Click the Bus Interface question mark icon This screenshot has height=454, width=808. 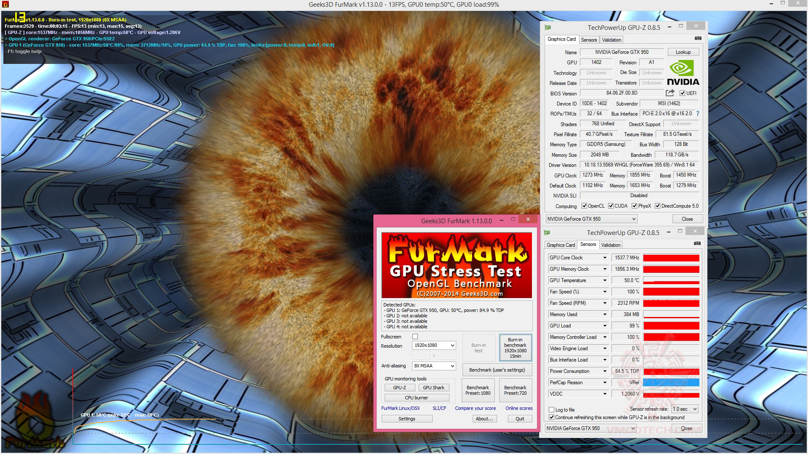coord(698,113)
